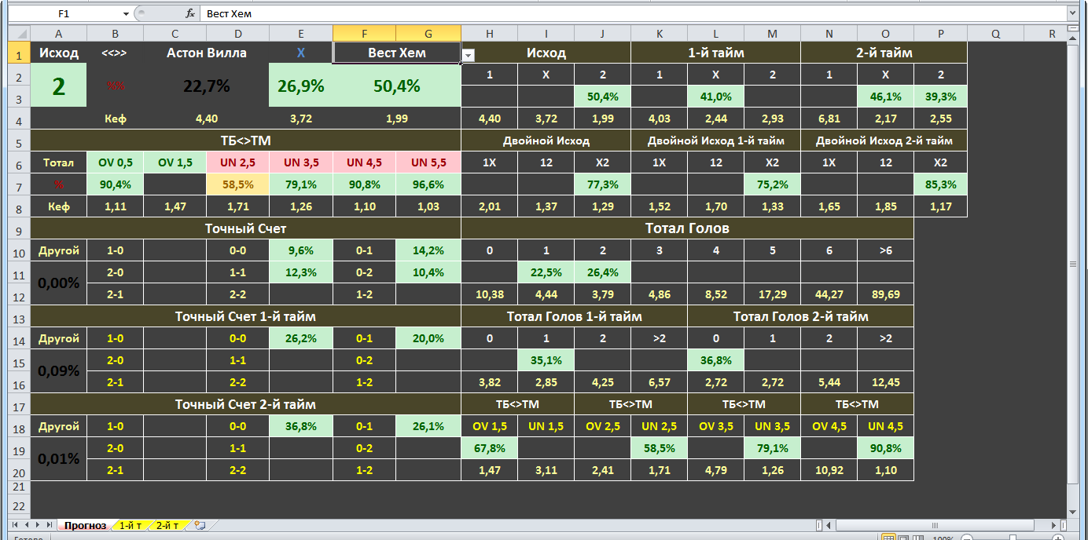Select the 41,0% cell under 1-й тайм
The width and height of the screenshot is (1088, 540).
pos(716,97)
